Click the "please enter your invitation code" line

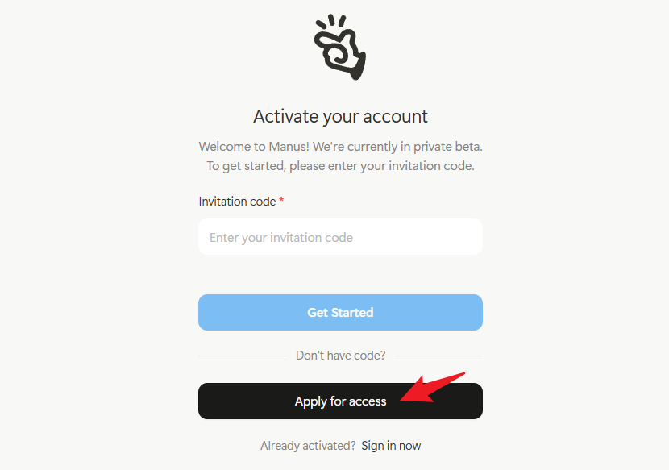coord(382,165)
